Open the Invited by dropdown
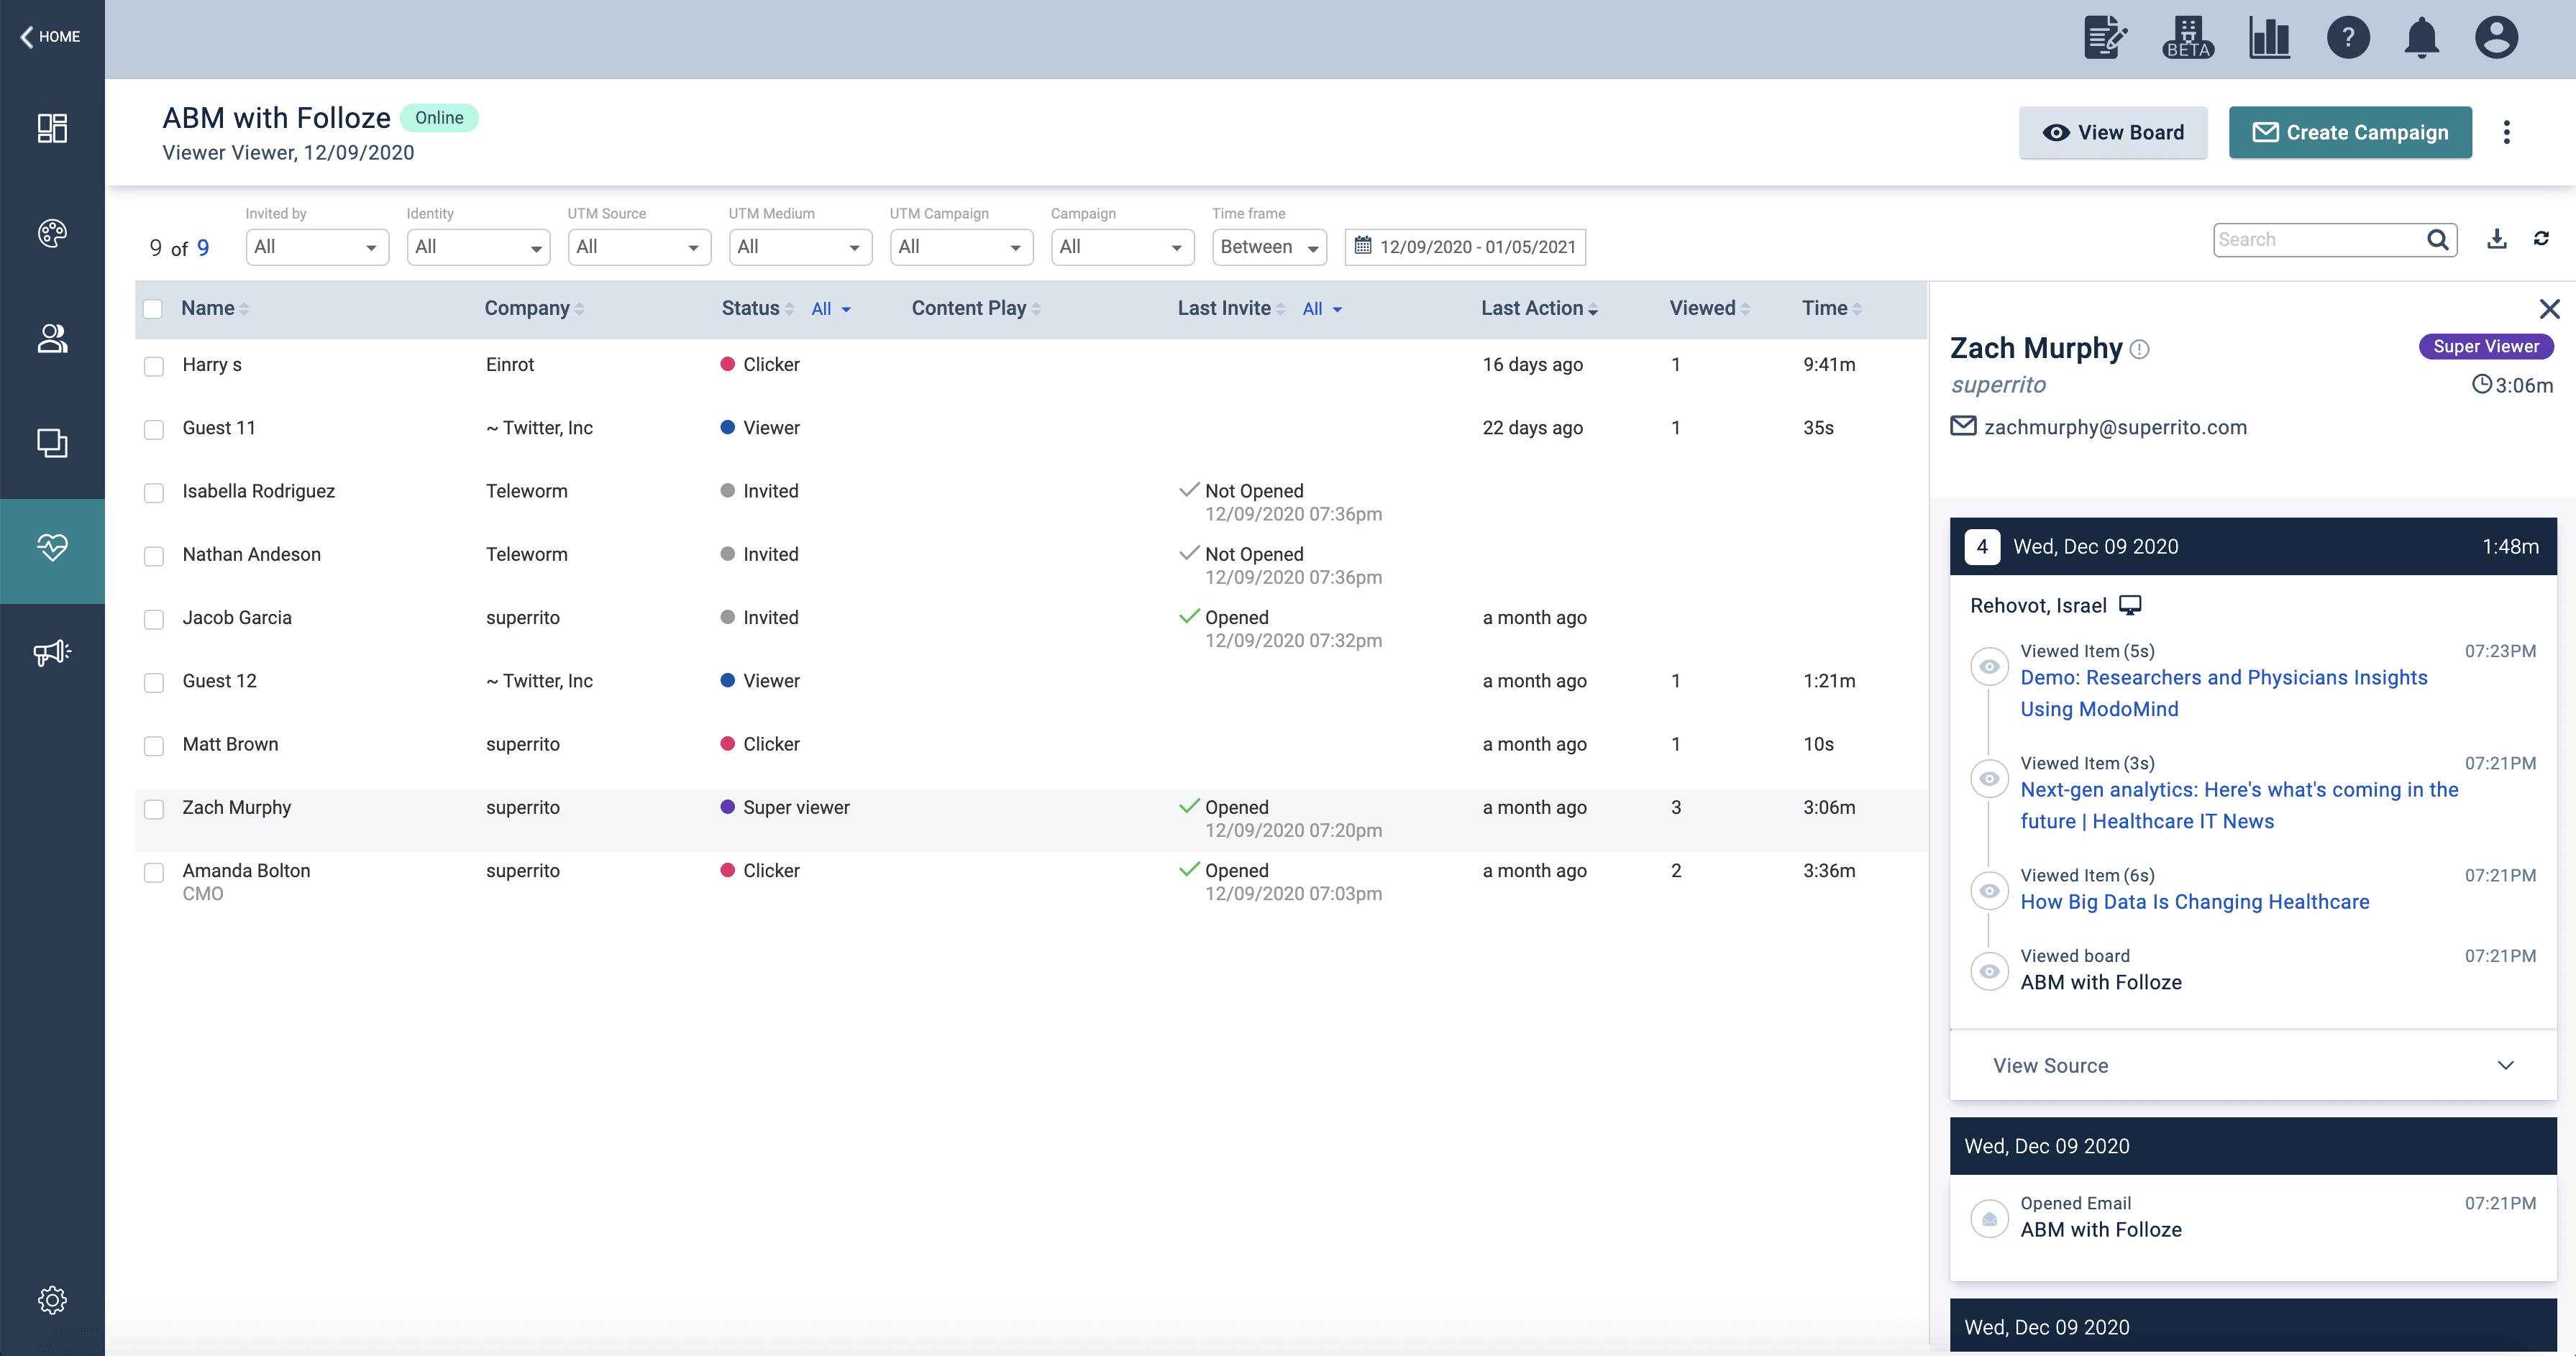The image size is (2576, 1356). click(x=317, y=247)
